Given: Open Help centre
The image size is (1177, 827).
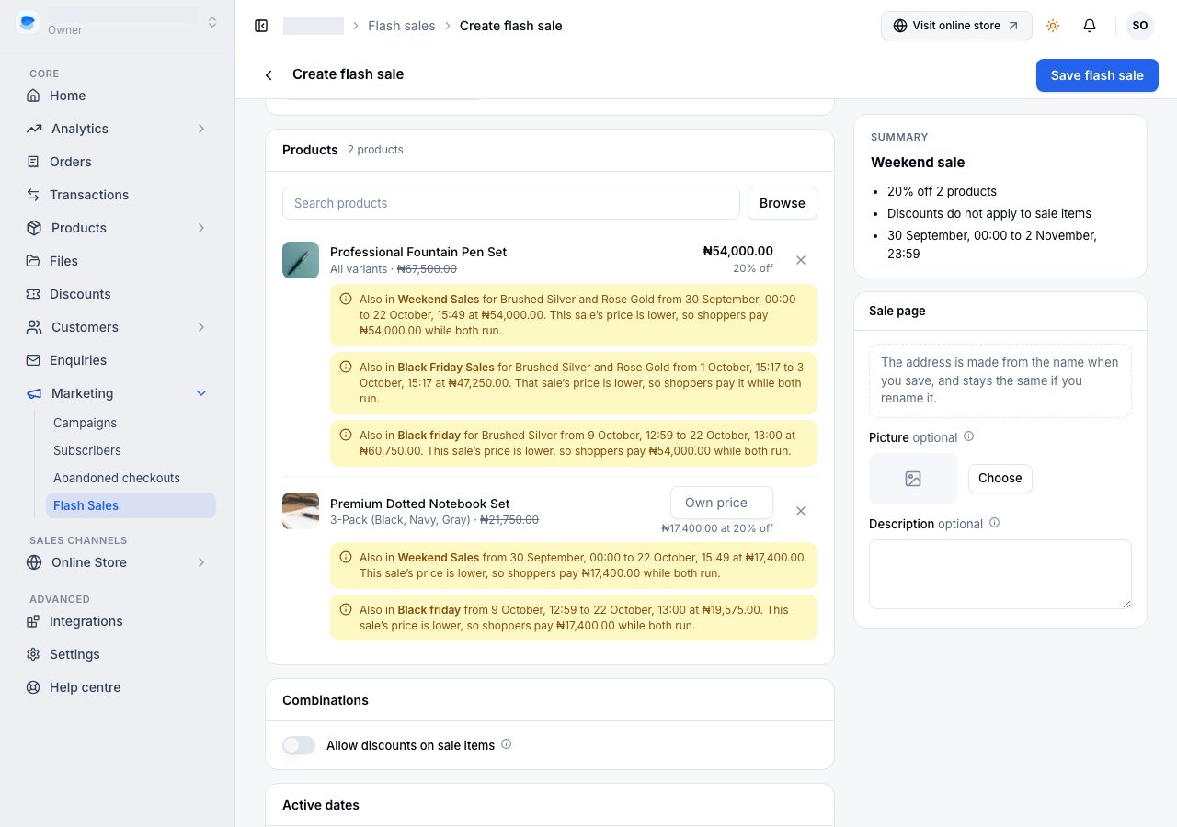Looking at the screenshot, I should pos(118,687).
